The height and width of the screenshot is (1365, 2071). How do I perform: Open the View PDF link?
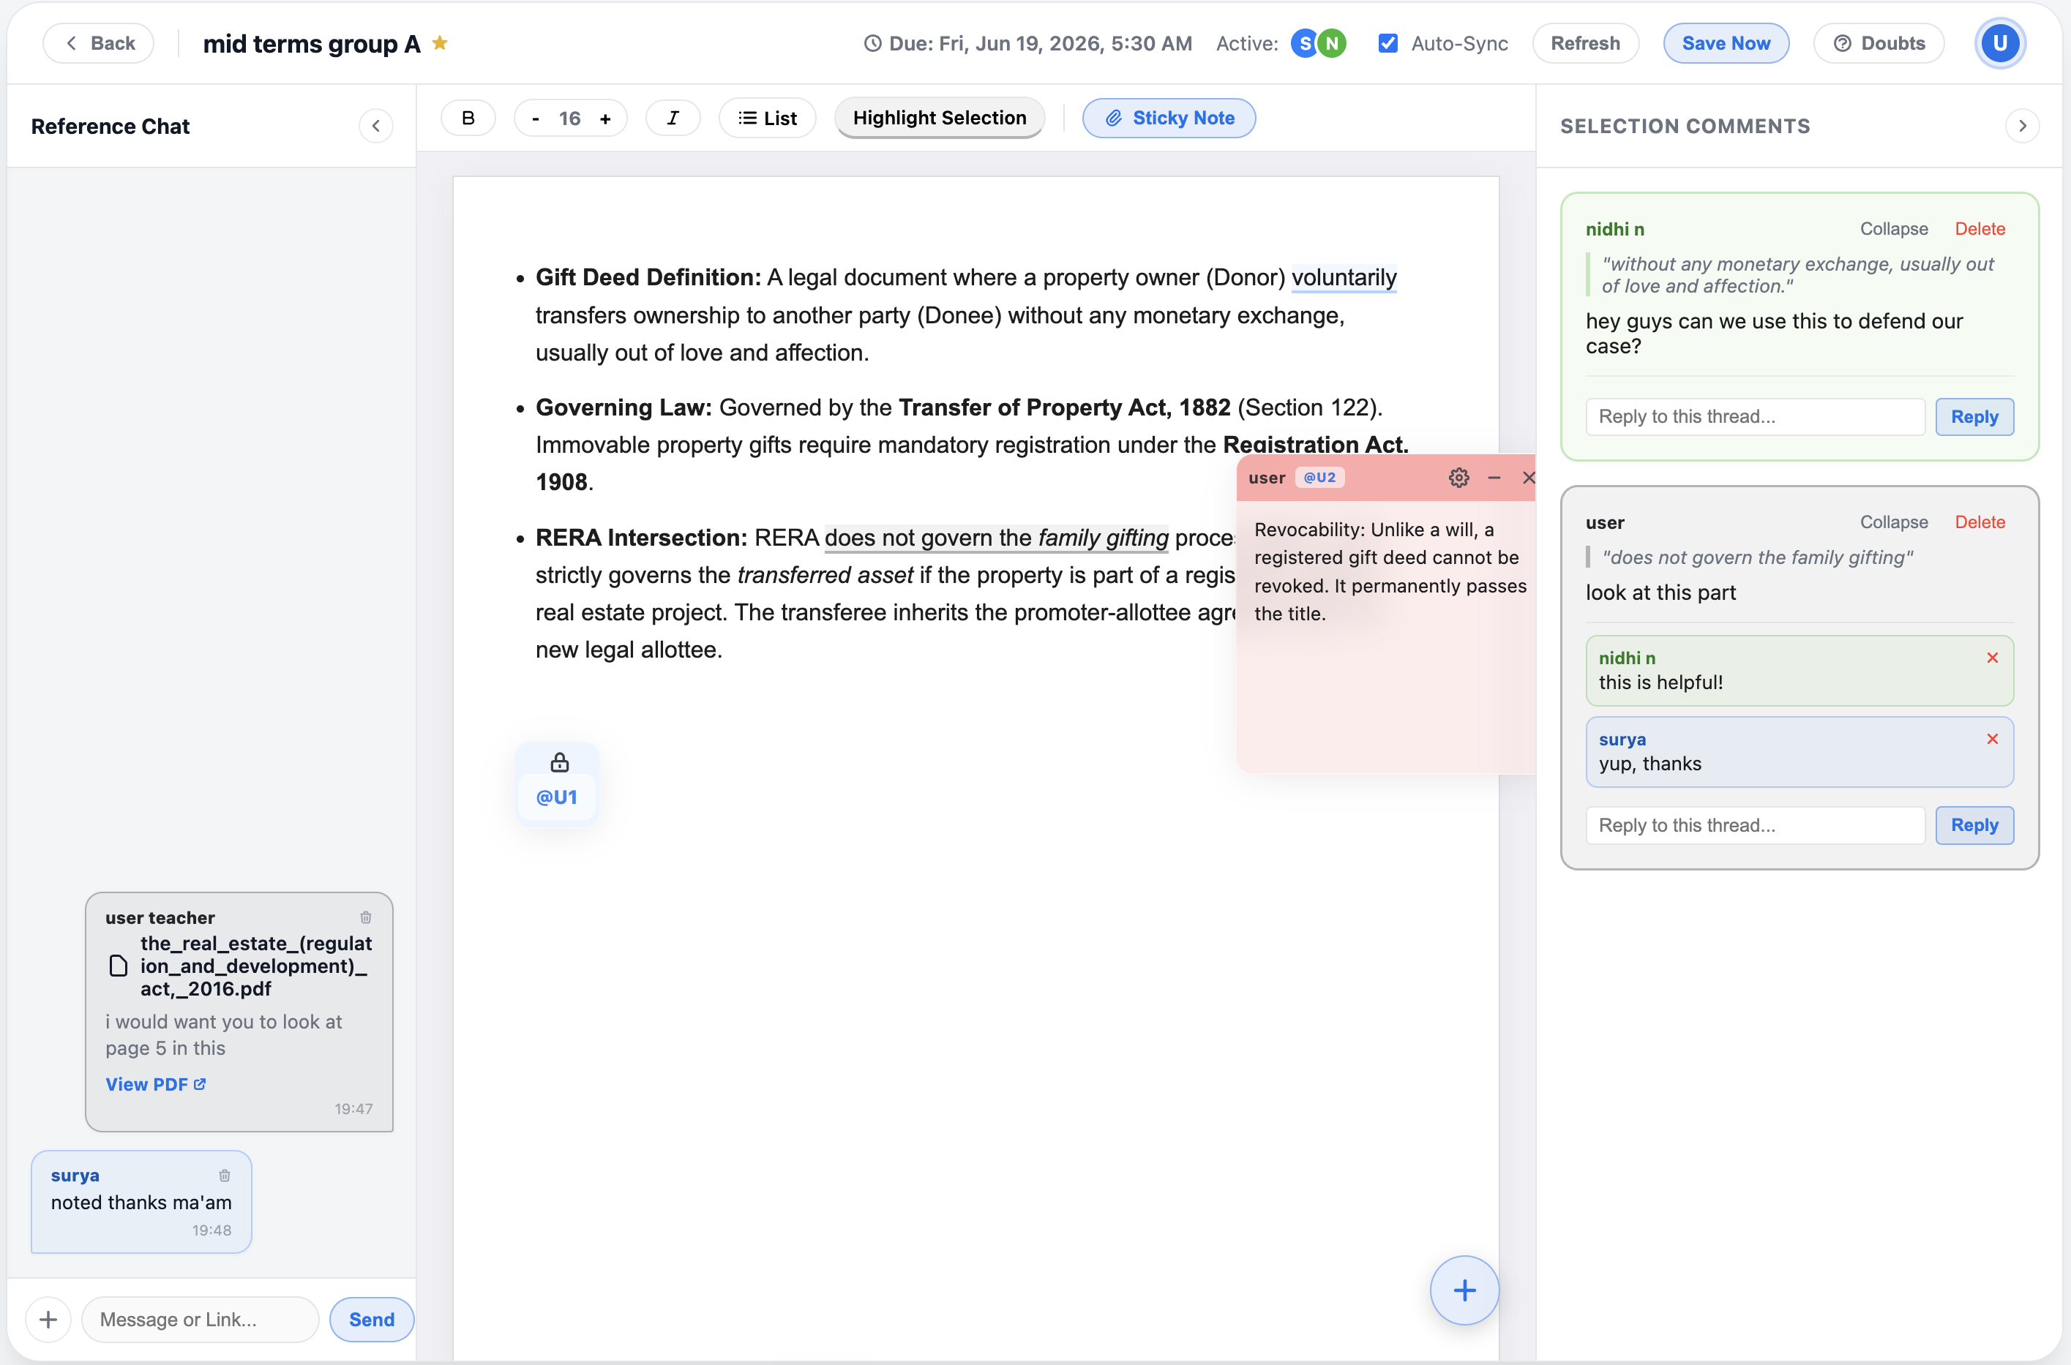(x=155, y=1085)
